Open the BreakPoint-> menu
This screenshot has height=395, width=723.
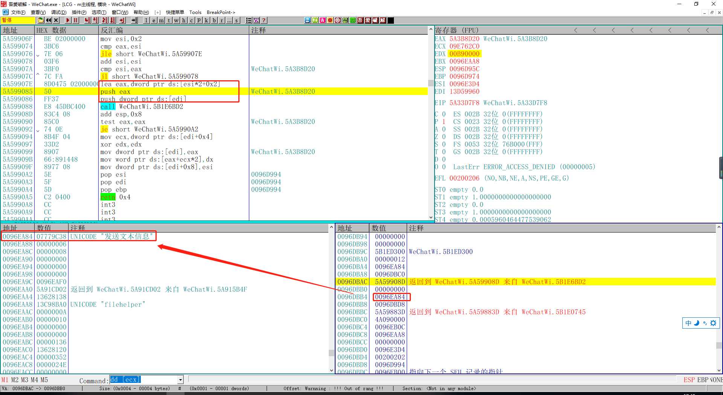[221, 12]
